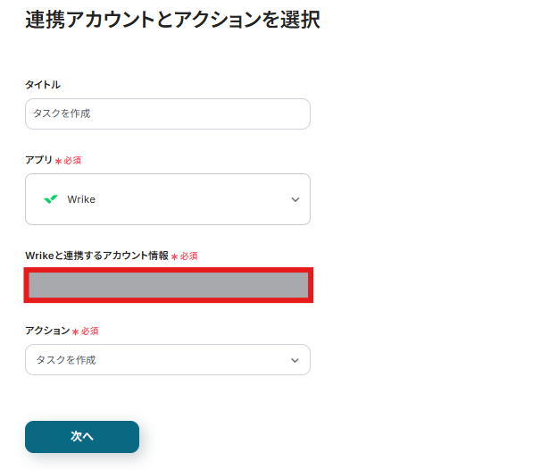Expand the アプリ dropdown chevron
Image resolution: width=557 pixels, height=470 pixels.
pos(295,199)
